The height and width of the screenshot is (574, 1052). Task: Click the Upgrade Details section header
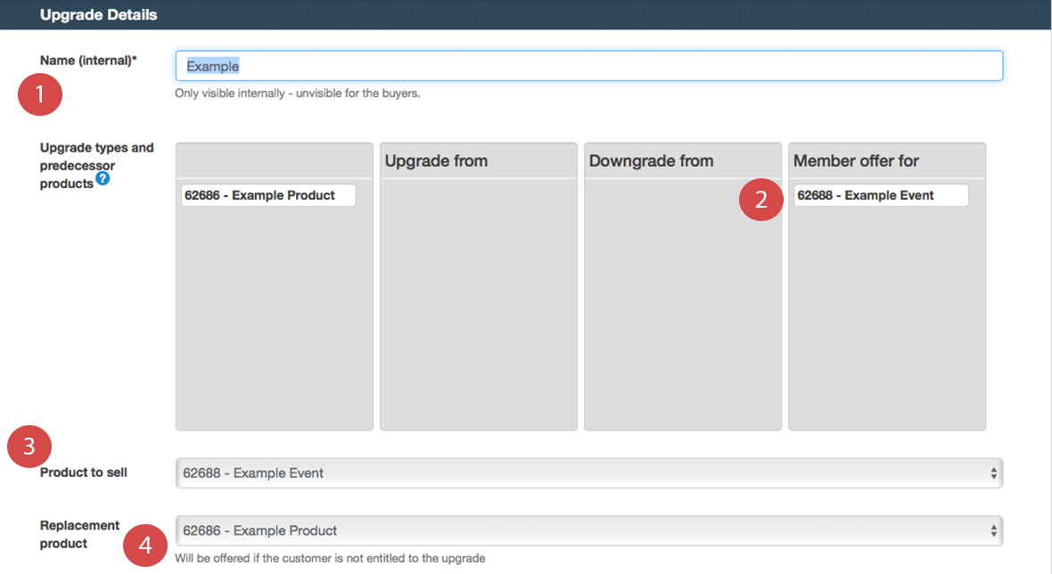pyautogui.click(x=99, y=14)
